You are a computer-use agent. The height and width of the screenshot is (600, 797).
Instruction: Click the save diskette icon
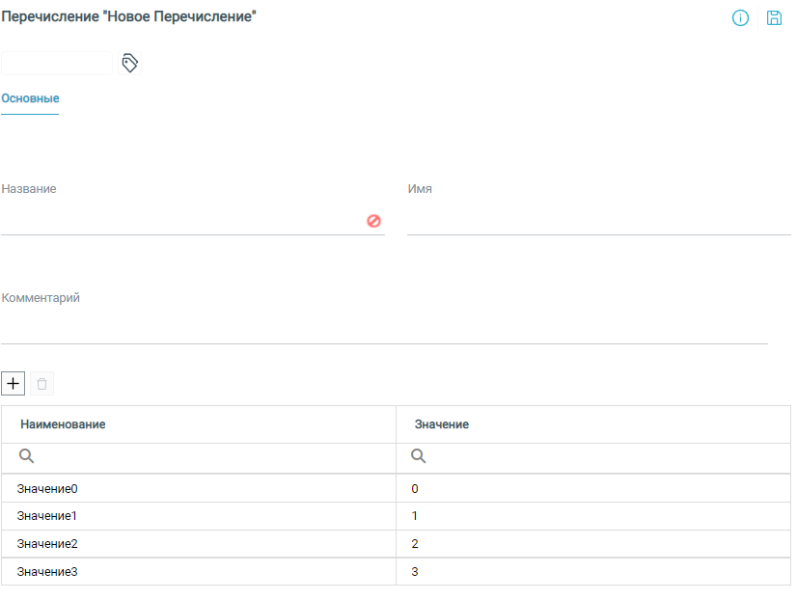(774, 18)
